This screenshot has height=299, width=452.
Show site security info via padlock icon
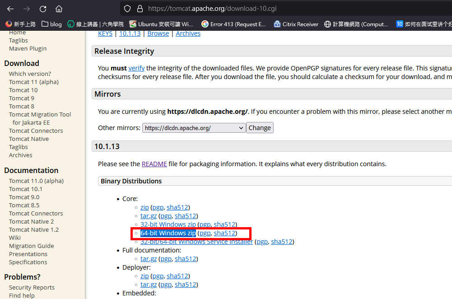pyautogui.click(x=140, y=9)
